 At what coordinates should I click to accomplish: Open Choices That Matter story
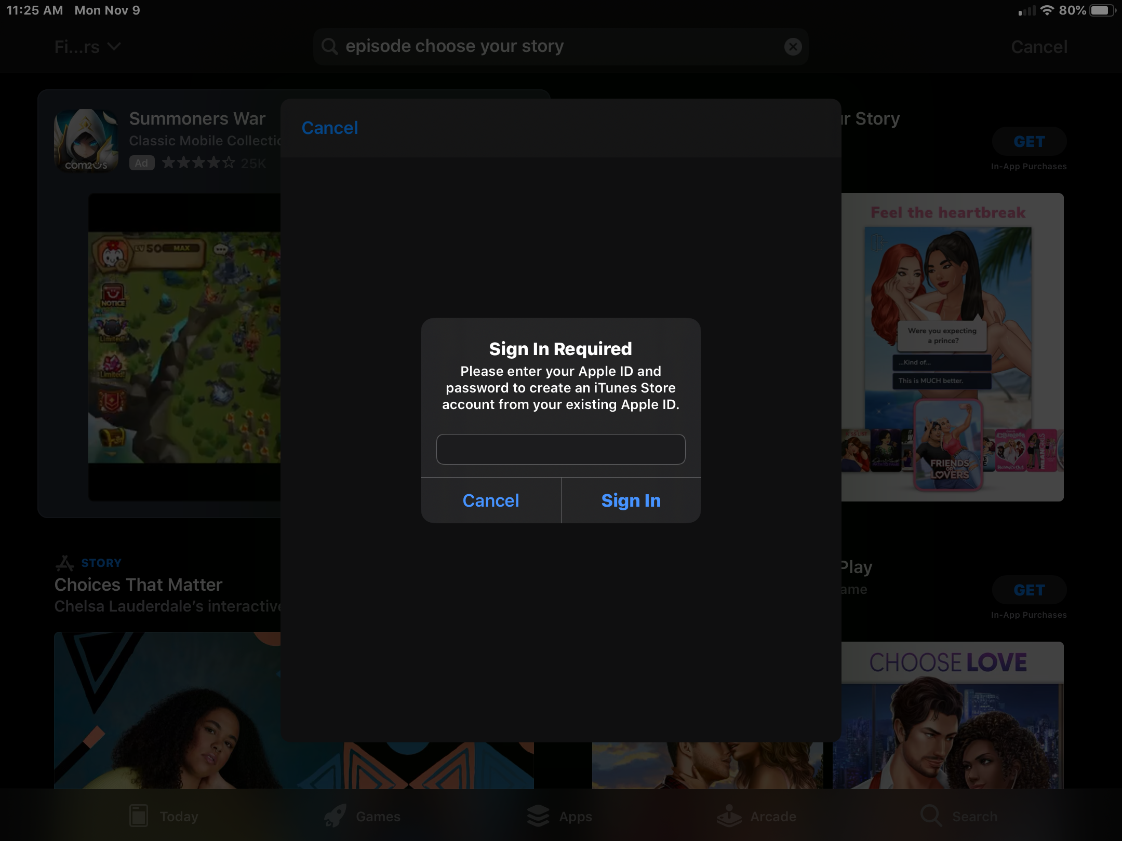(139, 585)
